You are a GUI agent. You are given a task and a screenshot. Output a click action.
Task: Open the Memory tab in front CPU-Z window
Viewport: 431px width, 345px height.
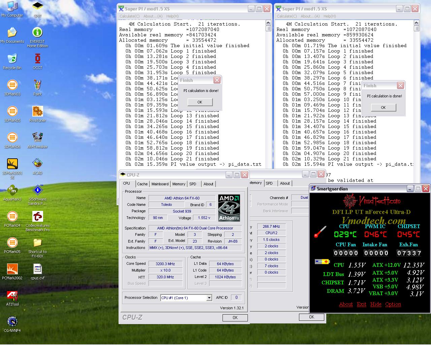coord(179,184)
